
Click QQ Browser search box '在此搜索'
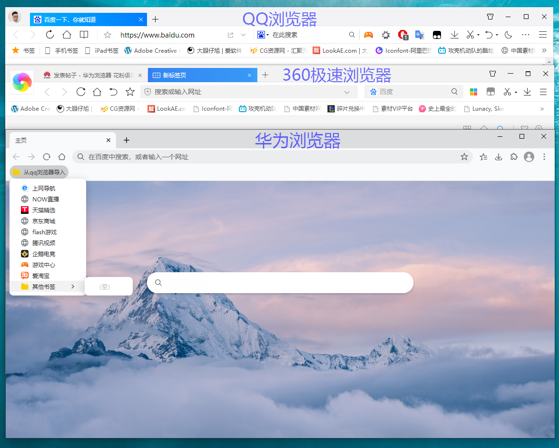pyautogui.click(x=308, y=35)
